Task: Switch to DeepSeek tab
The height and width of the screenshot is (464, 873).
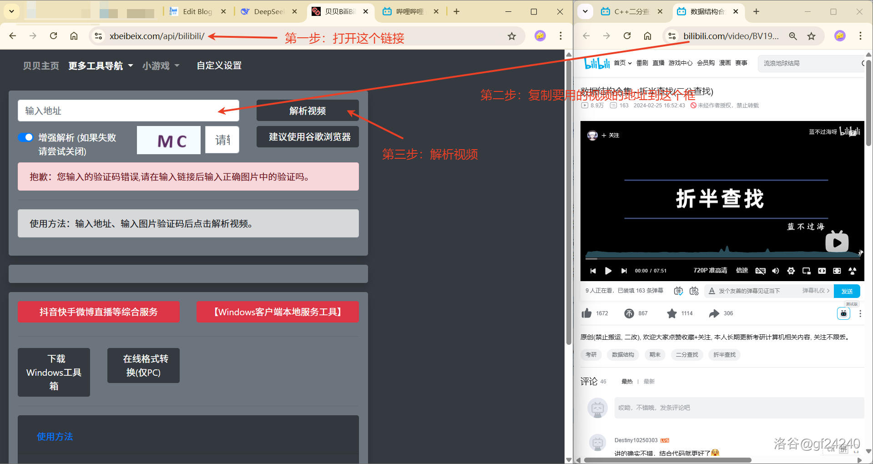Action: (269, 11)
